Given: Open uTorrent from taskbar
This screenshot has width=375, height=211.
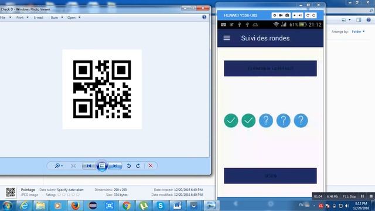Looking at the screenshot, I should tap(144, 206).
